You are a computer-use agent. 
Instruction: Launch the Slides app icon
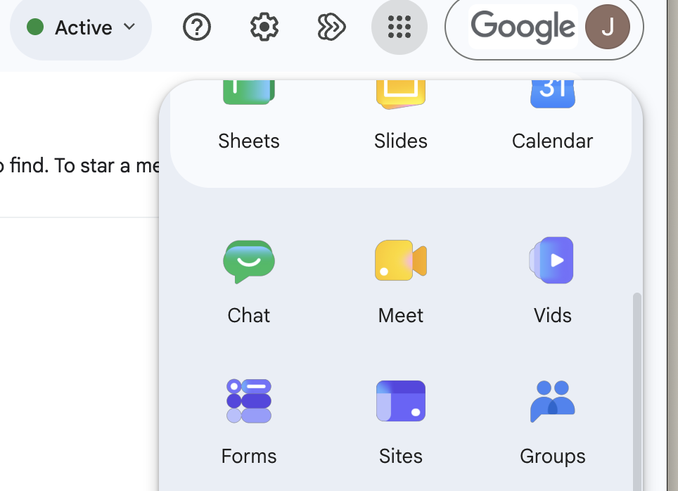(x=401, y=94)
